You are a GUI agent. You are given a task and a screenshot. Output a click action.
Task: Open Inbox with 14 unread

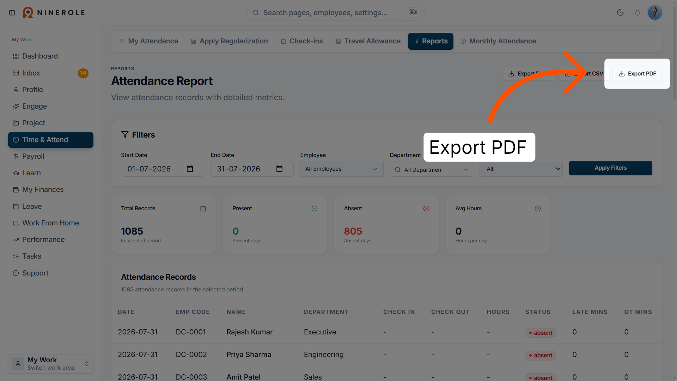coord(50,73)
